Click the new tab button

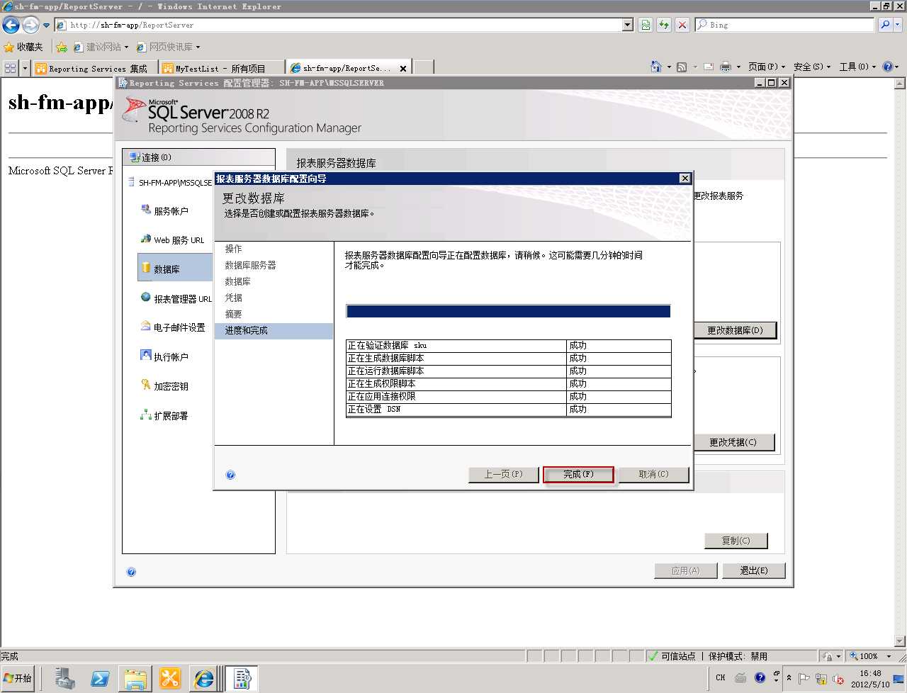424,67
